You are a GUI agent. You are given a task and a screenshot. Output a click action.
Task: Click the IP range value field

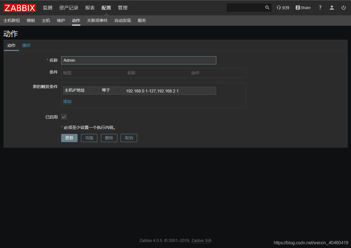[x=170, y=91]
